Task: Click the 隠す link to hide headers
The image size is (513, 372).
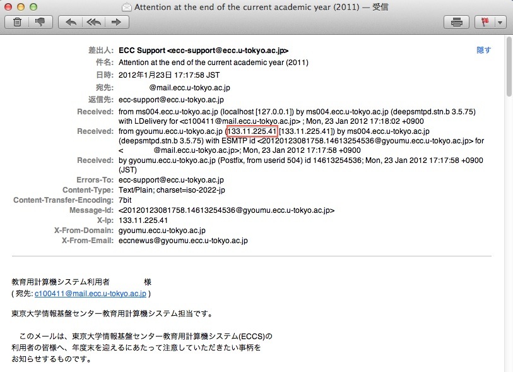Action: point(483,50)
